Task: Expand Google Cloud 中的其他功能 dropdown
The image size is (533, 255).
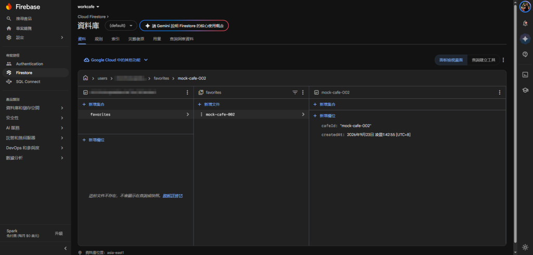Action: pos(116,60)
